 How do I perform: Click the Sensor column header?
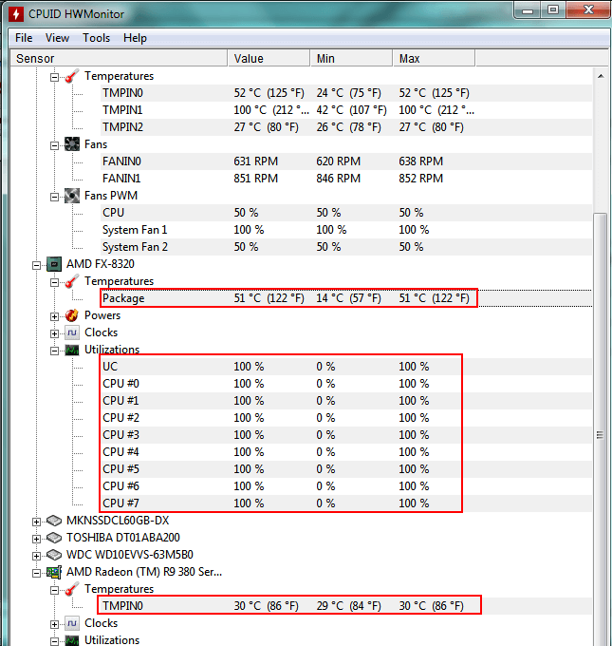tap(119, 58)
